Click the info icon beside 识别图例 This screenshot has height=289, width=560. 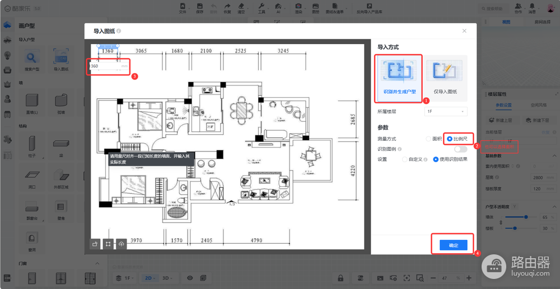[x=399, y=149]
